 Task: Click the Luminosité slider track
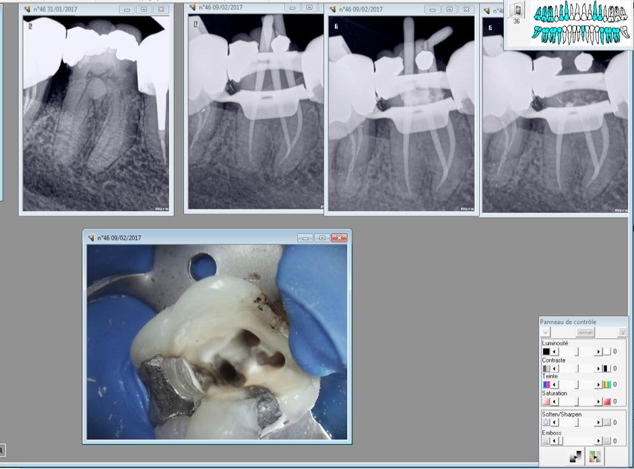[576, 352]
